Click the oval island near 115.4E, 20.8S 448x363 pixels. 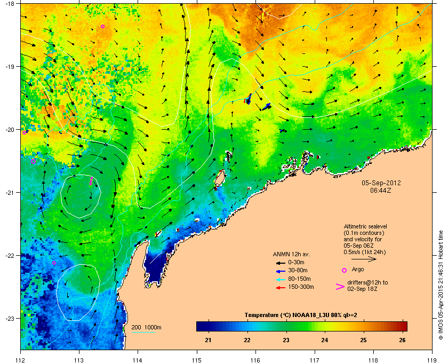[x=219, y=178]
